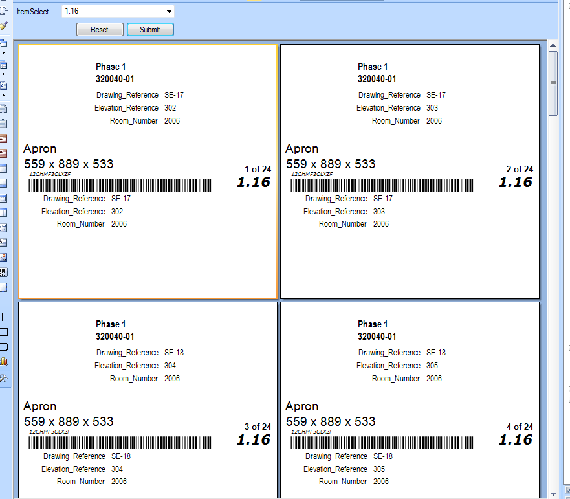This screenshot has height=499, width=570.
Task: Click the barcode on label 2 of 24
Action: [x=382, y=185]
